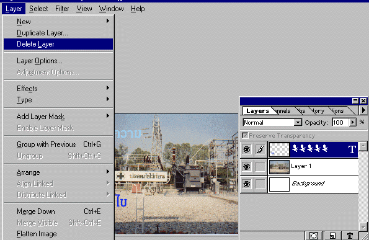The image size is (369, 240).
Task: Click the add layer mask icon
Action: 314,235
